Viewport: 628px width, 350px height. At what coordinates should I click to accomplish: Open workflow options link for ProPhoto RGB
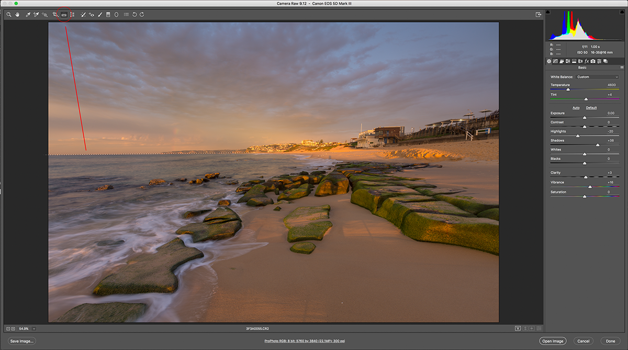(305, 341)
